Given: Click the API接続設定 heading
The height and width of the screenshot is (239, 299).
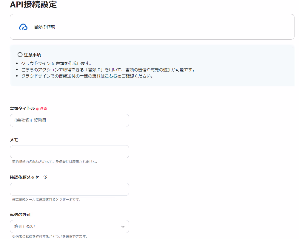Looking at the screenshot, I should coord(33,4).
